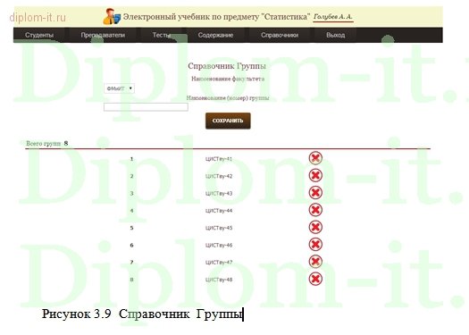Image resolution: width=469 pixels, height=335 pixels.
Task: Delete group ЦИСТву-41 with red X icon
Action: [x=315, y=158]
